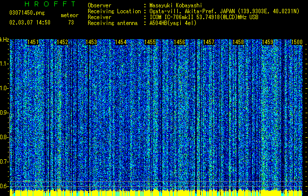Click the 1457 time marker
The image size is (308, 196).
[209, 42]
